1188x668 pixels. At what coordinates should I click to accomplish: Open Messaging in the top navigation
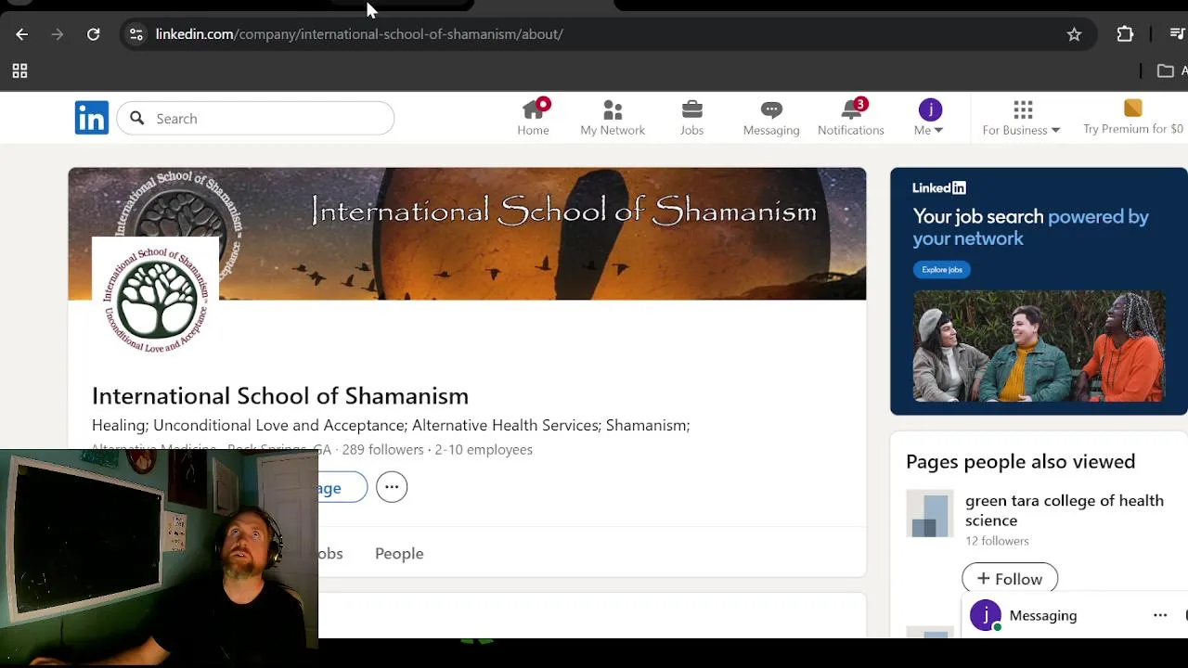[x=771, y=118]
